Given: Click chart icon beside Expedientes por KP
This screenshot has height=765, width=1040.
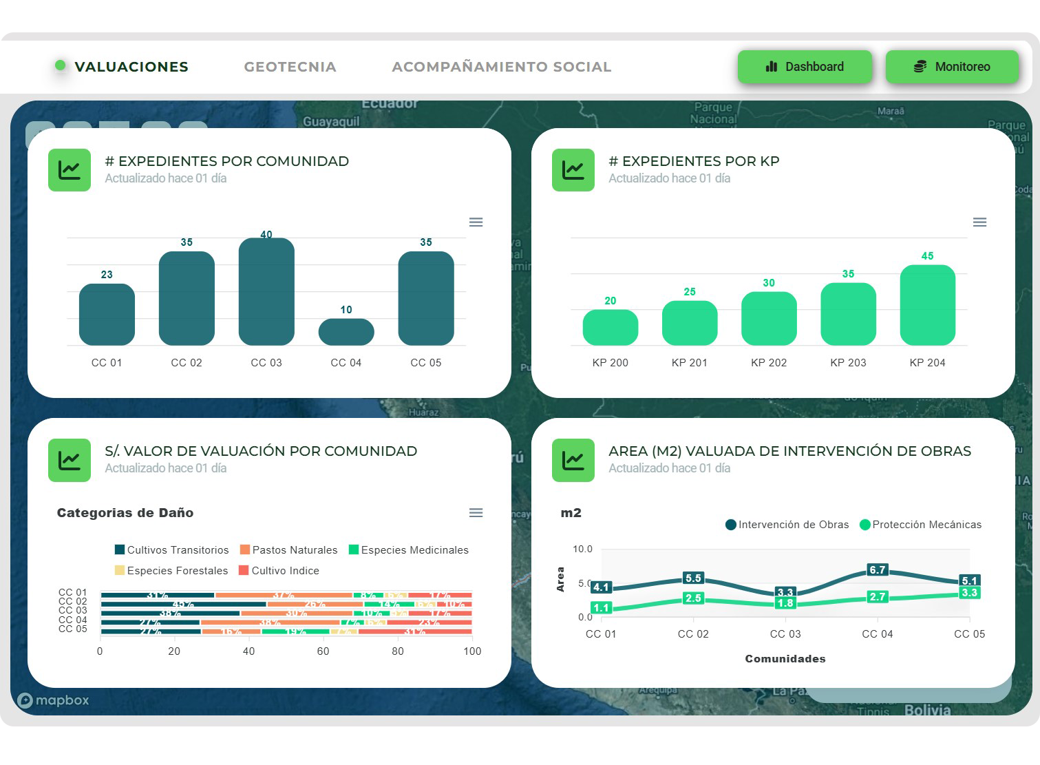Looking at the screenshot, I should click(573, 170).
